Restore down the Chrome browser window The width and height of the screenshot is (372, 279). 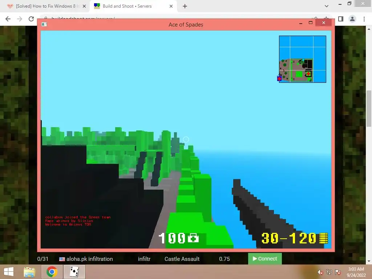[x=349, y=3]
